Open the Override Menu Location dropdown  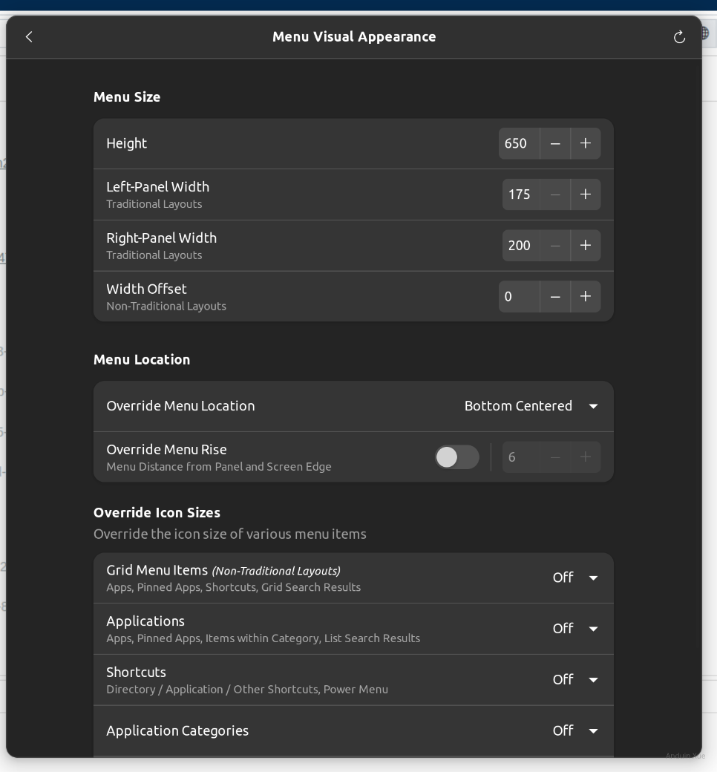click(531, 406)
